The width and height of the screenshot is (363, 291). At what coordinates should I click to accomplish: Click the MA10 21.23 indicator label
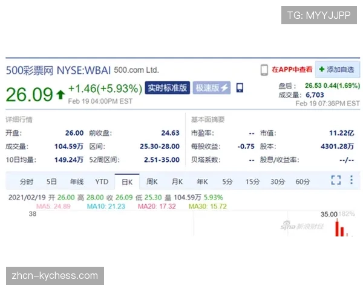coord(106,206)
